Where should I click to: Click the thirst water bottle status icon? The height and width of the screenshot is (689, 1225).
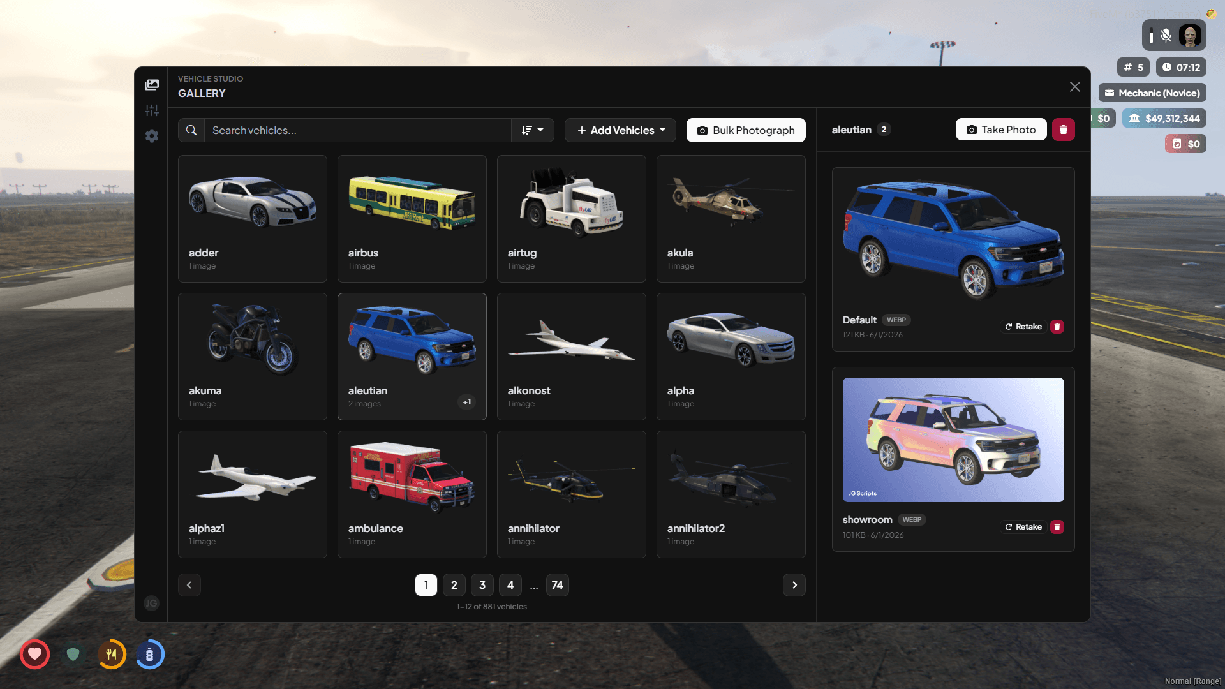click(x=150, y=654)
